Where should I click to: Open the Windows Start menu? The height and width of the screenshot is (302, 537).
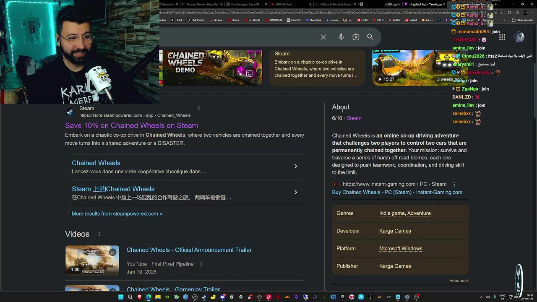tap(120, 297)
